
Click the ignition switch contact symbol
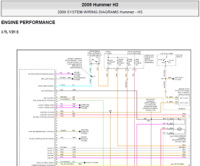(166, 60)
